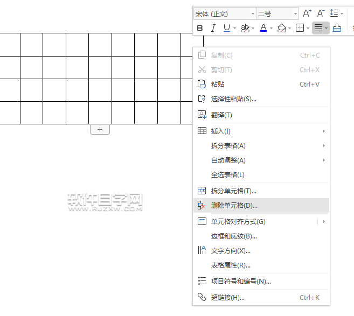Click the plus button below the table

100,129
